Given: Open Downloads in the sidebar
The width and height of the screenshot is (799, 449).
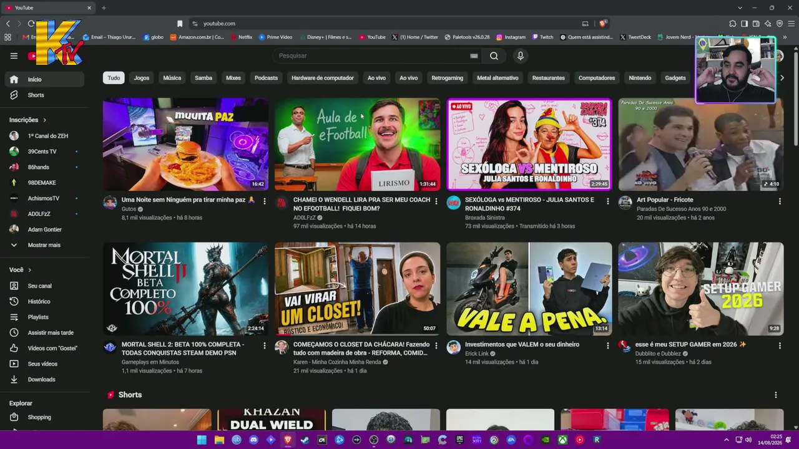Looking at the screenshot, I should pos(44,379).
